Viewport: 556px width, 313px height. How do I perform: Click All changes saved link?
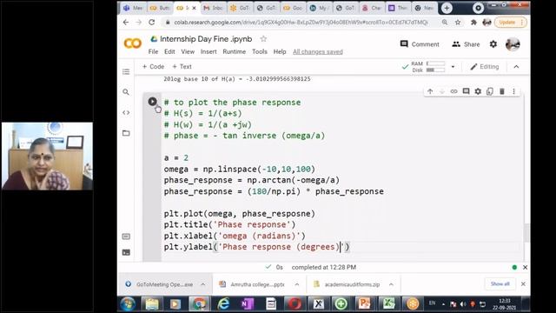318,52
